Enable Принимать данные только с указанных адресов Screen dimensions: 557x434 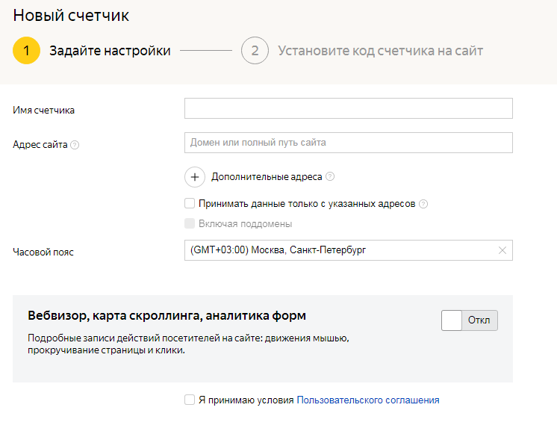coord(190,203)
